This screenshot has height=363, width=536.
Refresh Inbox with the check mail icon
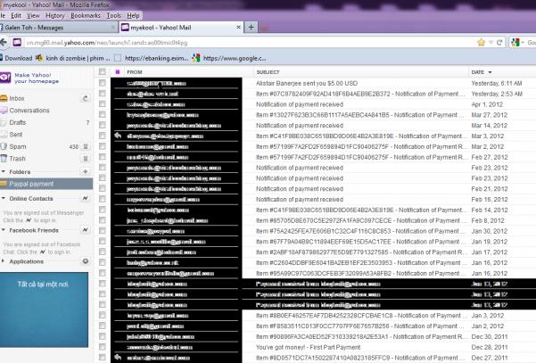point(86,98)
